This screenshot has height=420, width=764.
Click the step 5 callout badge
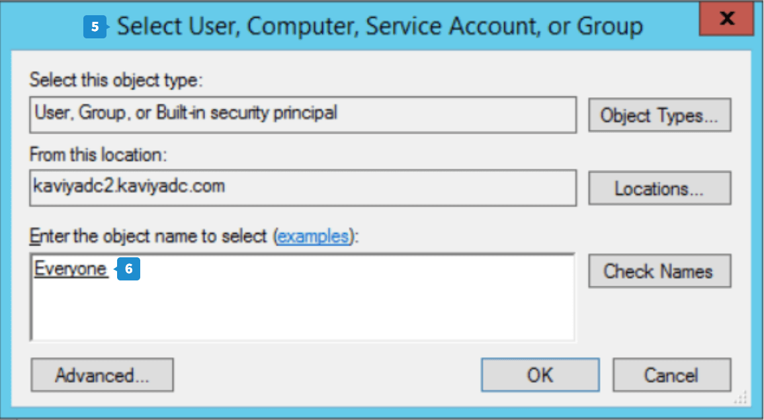pyautogui.click(x=95, y=27)
